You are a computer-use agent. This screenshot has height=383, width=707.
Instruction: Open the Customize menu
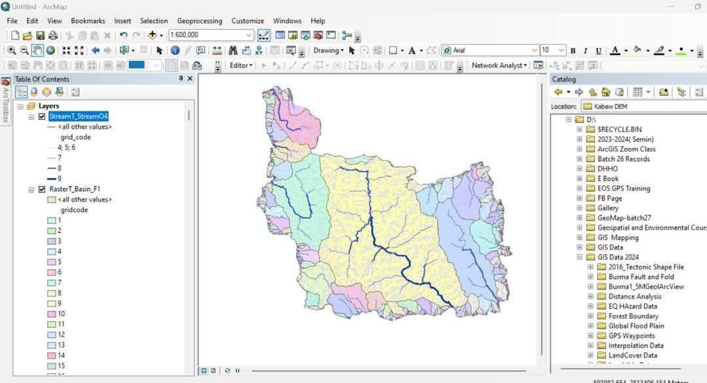[x=247, y=21]
